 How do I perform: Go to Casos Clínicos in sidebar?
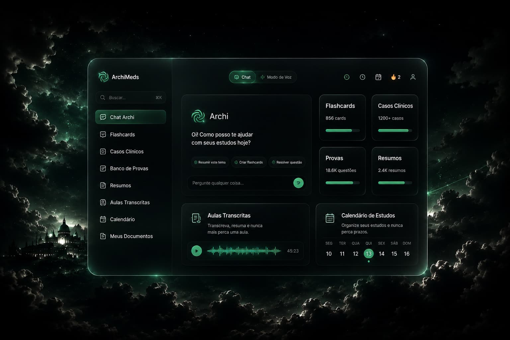pos(130,151)
